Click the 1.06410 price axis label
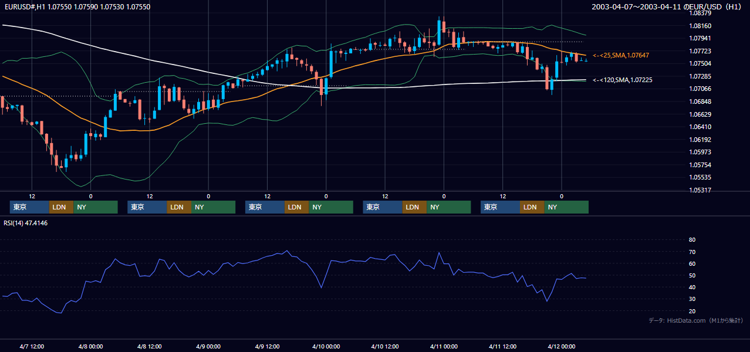750x352 pixels. [x=700, y=127]
